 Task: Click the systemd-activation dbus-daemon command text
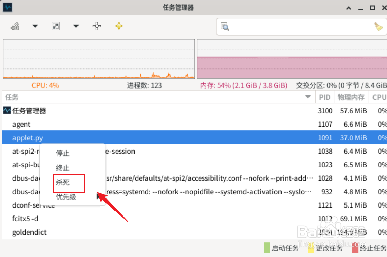click(209, 192)
